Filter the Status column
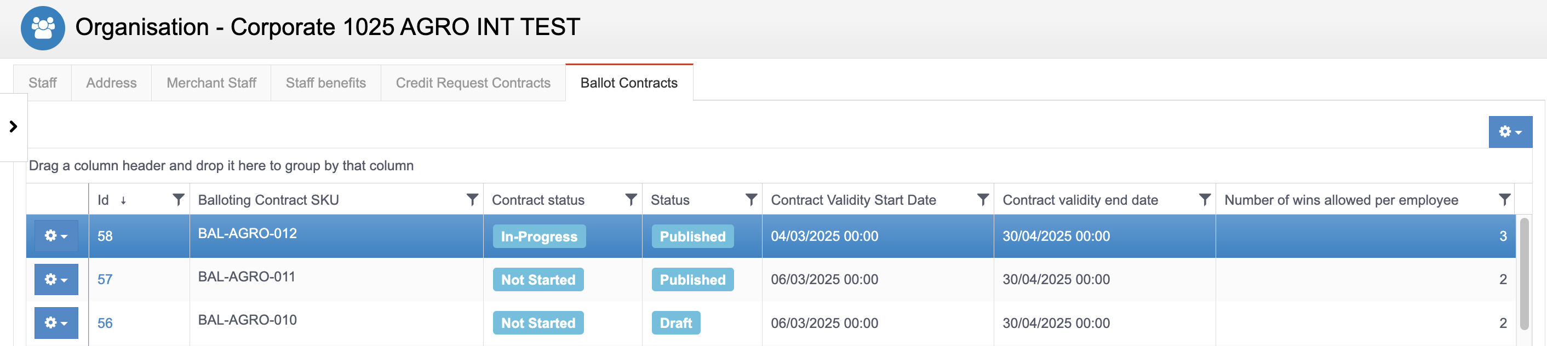Viewport: 1547px width, 346px height. tap(750, 199)
